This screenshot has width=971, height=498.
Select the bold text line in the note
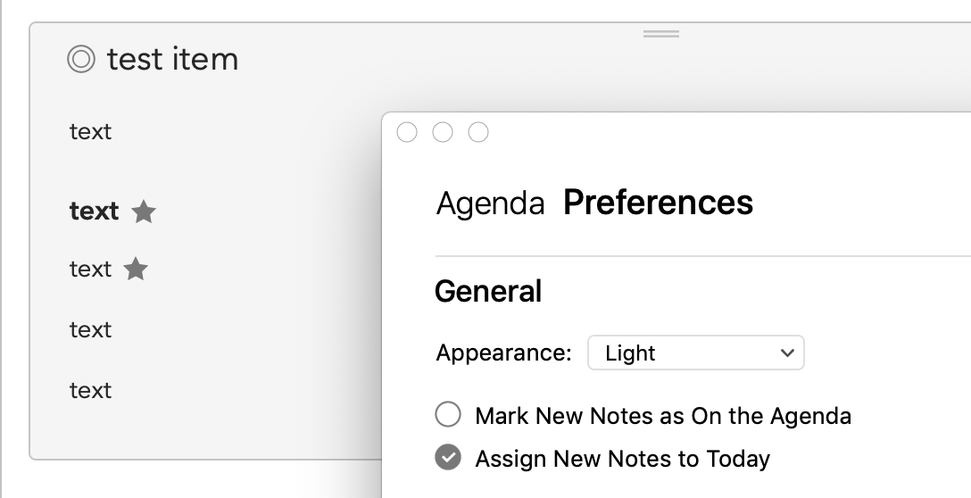[x=94, y=212]
